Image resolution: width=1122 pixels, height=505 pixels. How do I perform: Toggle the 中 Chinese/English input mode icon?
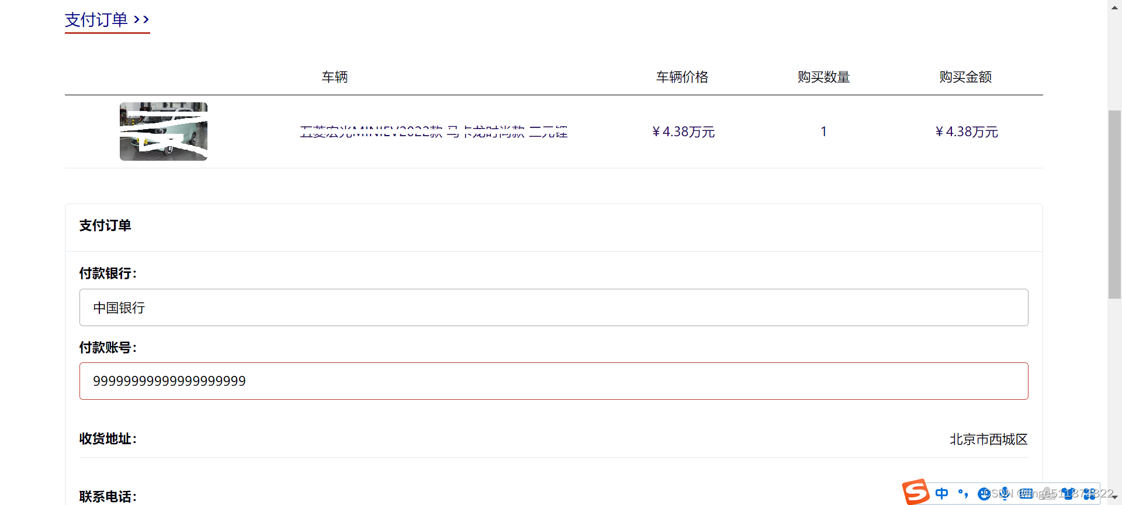[x=941, y=493]
